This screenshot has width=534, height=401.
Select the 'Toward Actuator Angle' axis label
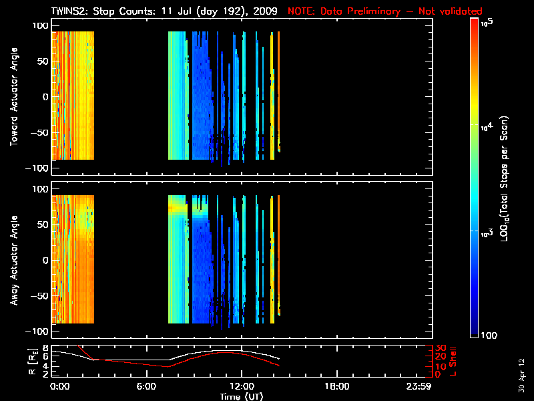(14, 96)
